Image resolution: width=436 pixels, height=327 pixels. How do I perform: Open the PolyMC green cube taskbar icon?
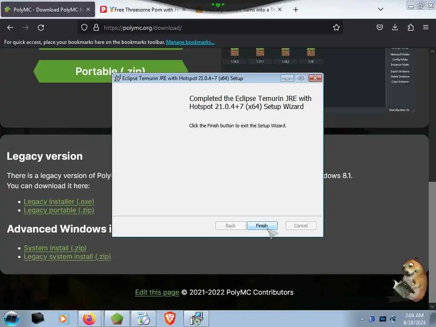pos(117,318)
